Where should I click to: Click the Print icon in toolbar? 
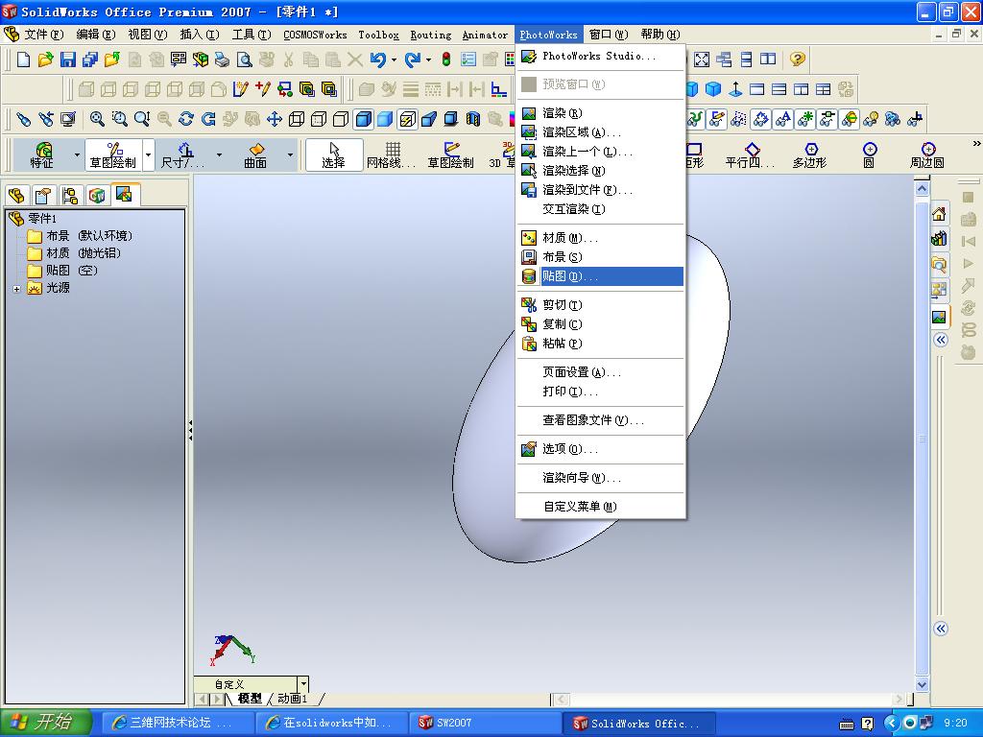[x=222, y=59]
